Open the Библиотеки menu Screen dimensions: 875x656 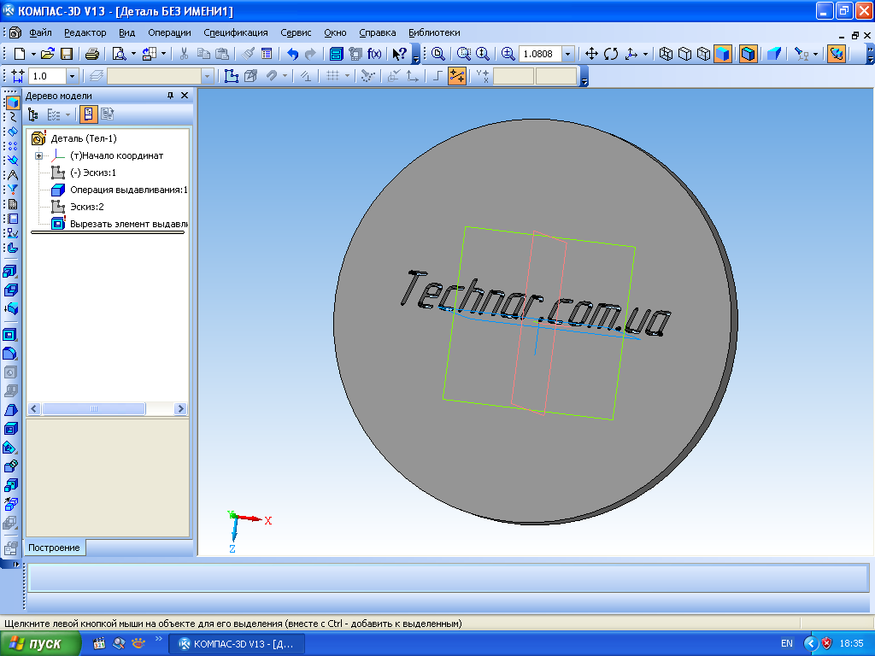[434, 32]
